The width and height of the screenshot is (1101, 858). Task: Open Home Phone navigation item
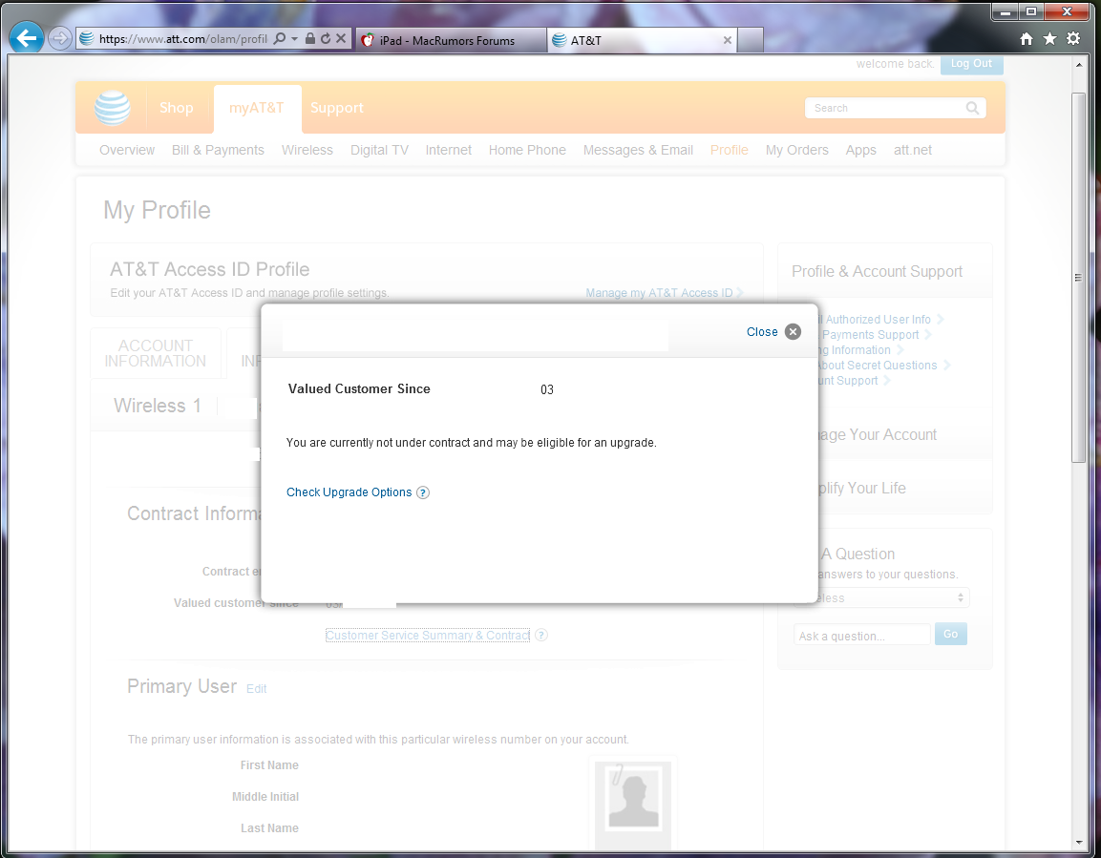point(527,150)
